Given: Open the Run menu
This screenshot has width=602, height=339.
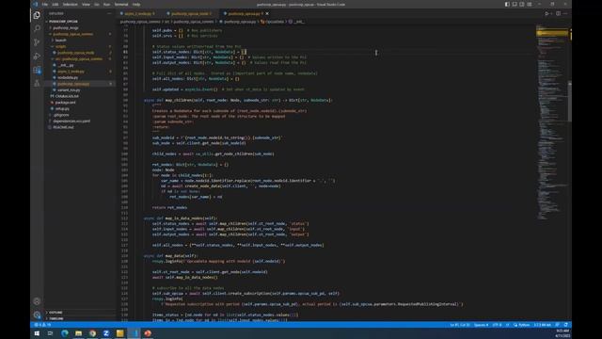Looking at the screenshot, I should click(x=106, y=4).
